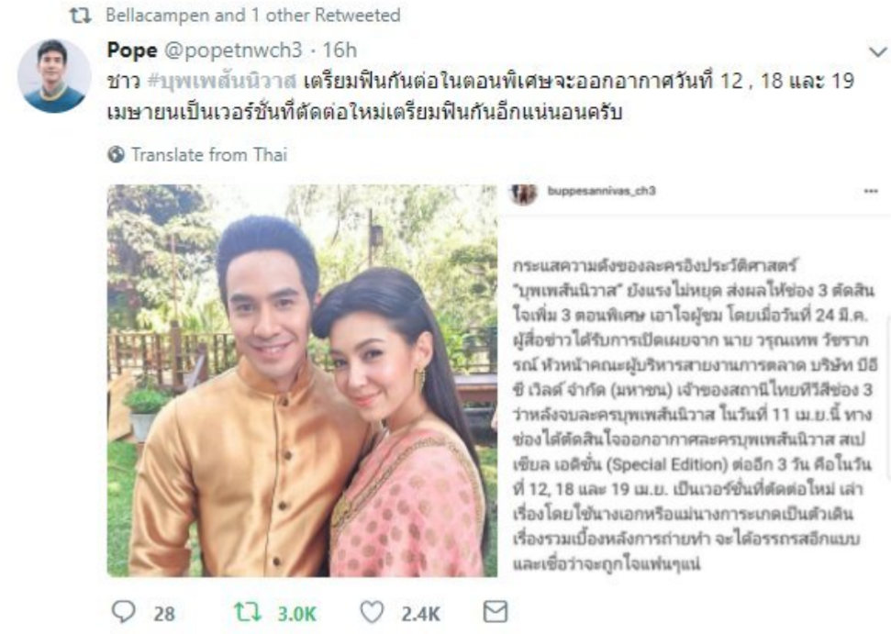Image resolution: width=891 pixels, height=634 pixels.
Task: Click the globe icon beside Translate
Action: (x=116, y=154)
